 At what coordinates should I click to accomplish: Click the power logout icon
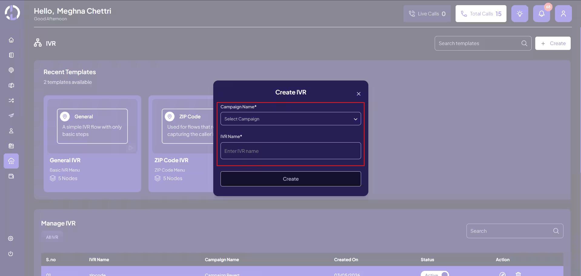coord(11,254)
